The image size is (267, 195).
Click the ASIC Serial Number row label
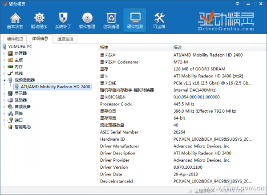coord(119,132)
